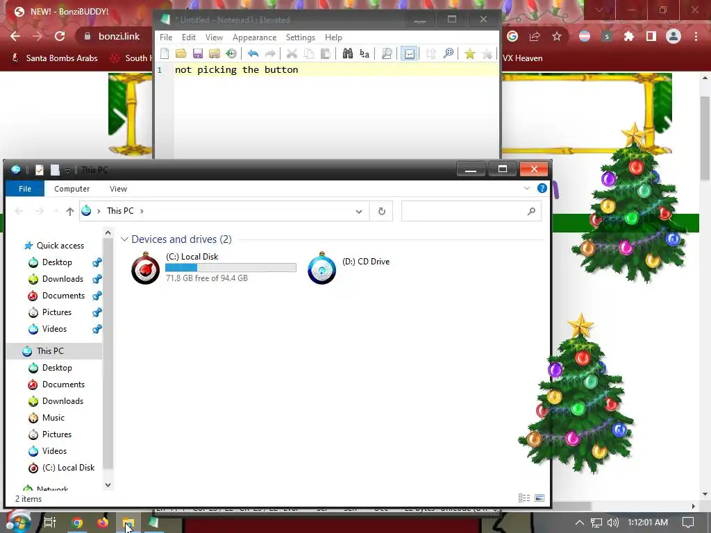This screenshot has height=533, width=711.
Task: Paste clipboard icon in Notepad3 toolbar
Action: (x=325, y=54)
